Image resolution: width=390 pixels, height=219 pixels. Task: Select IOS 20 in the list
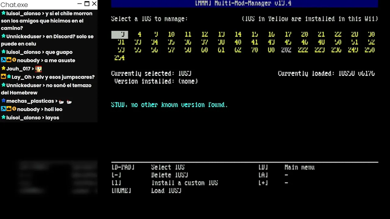304,34
